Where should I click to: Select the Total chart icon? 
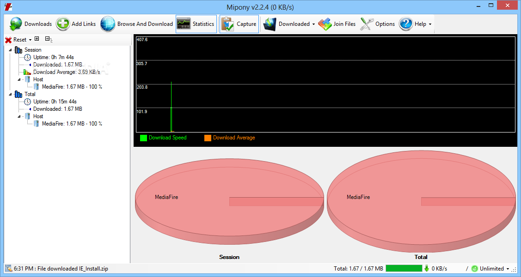[18, 95]
